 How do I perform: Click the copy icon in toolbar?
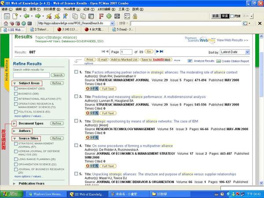pyautogui.click(x=75, y=16)
